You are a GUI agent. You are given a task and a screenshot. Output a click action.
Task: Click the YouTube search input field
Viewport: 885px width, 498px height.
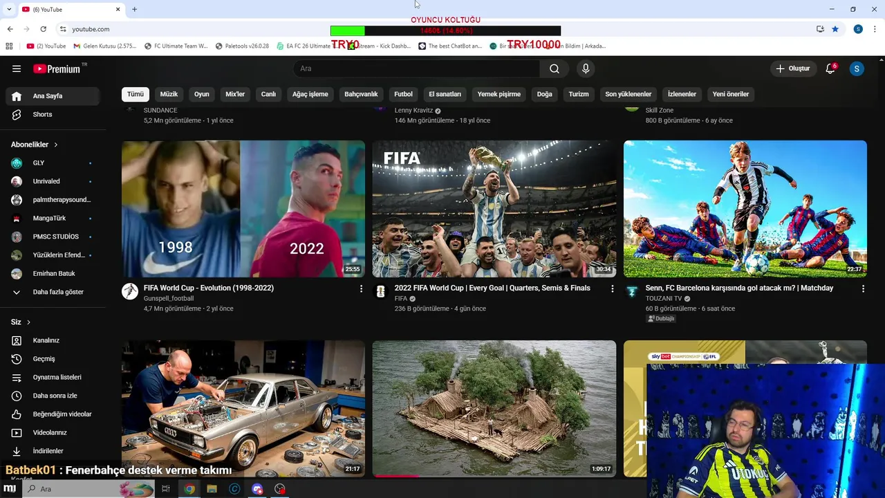point(417,68)
